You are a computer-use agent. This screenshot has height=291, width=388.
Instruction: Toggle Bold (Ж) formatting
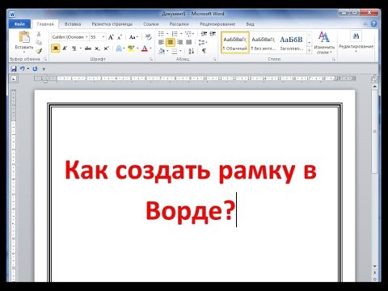coord(56,48)
